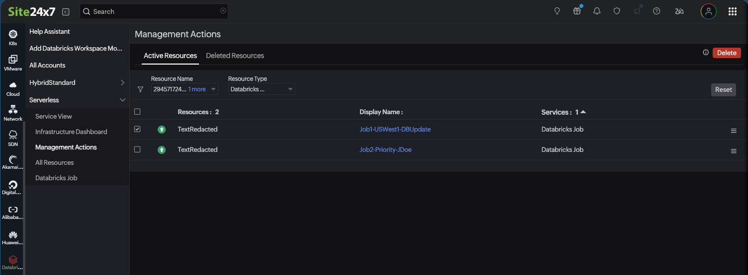Click Databricks Job service cell for Job1-USWest1-DBUpdate
Viewport: 748px width, 275px height.
(x=562, y=129)
